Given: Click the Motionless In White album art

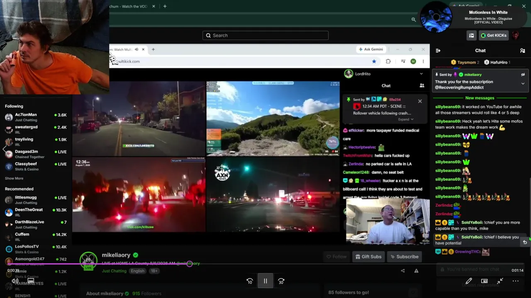Looking at the screenshot, I should point(436,17).
